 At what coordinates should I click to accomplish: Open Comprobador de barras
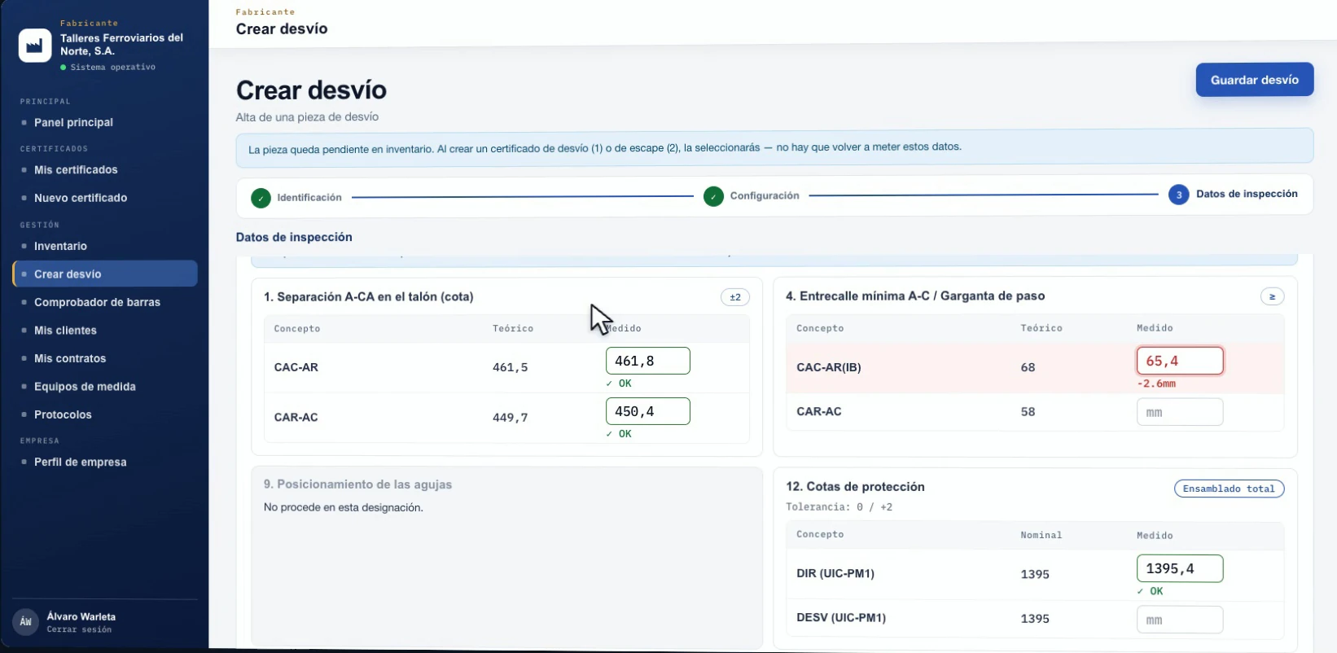[x=97, y=302]
